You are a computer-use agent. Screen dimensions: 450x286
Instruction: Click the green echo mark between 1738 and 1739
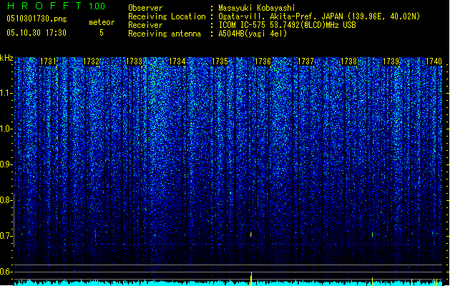372,235
